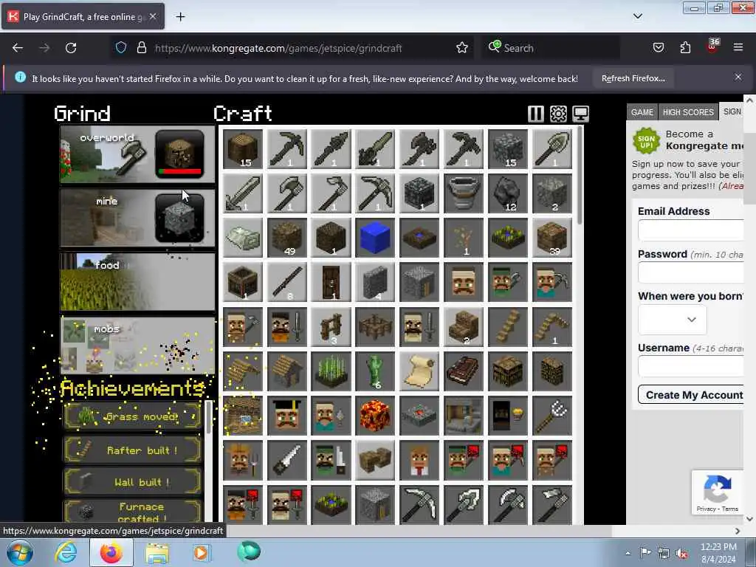Craft the leather book item
The width and height of the screenshot is (756, 567).
click(464, 371)
